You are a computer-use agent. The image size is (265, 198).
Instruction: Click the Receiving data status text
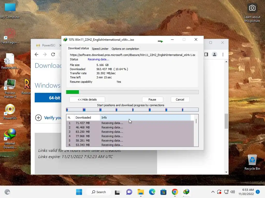tap(98, 59)
